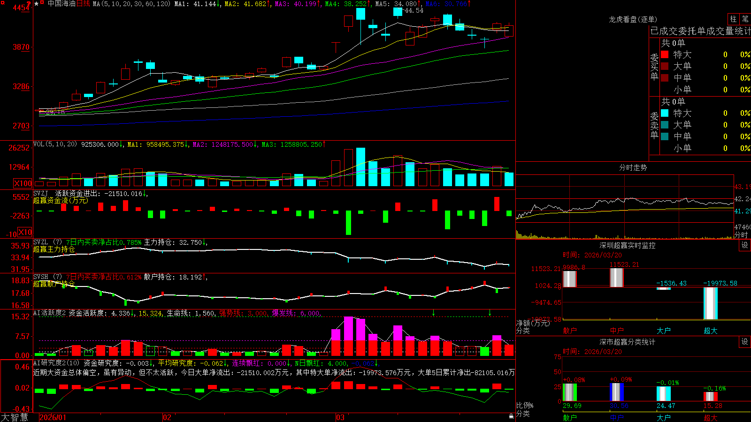751x422 pixels.
Task: Click the white star favorite icon beside 中国海油
Action: point(36,4)
